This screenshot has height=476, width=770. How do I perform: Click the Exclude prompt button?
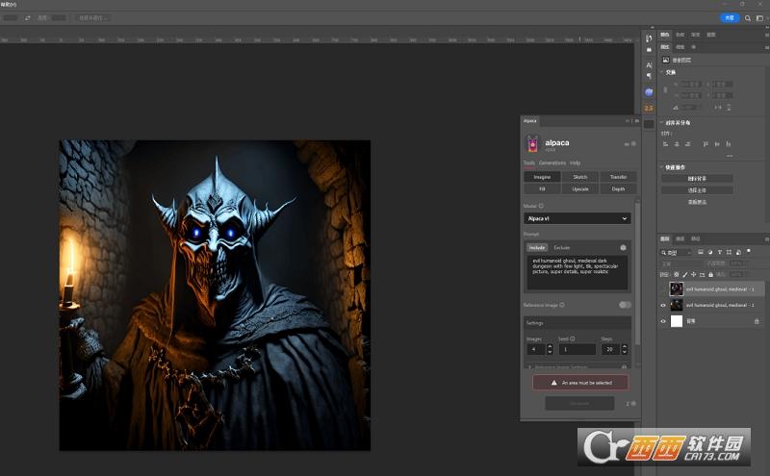[562, 248]
